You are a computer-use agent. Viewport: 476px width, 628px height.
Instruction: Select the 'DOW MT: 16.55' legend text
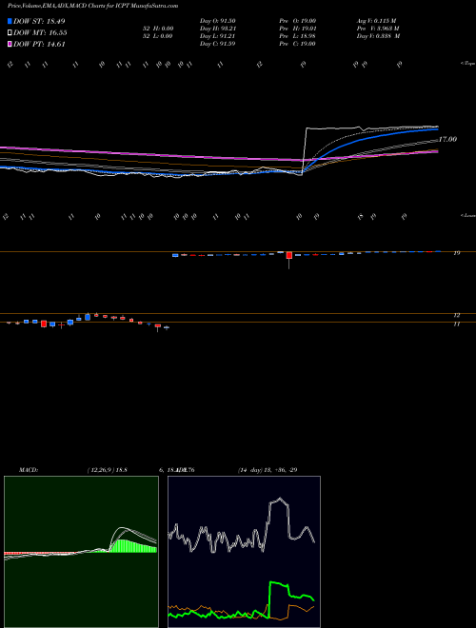pos(40,33)
